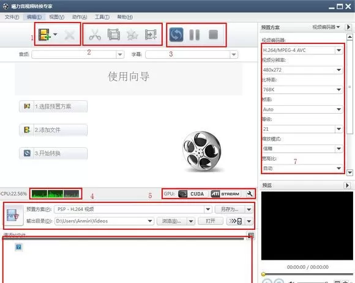Click the preview seek slider handle
355x283 pixels.
pos(263,274)
